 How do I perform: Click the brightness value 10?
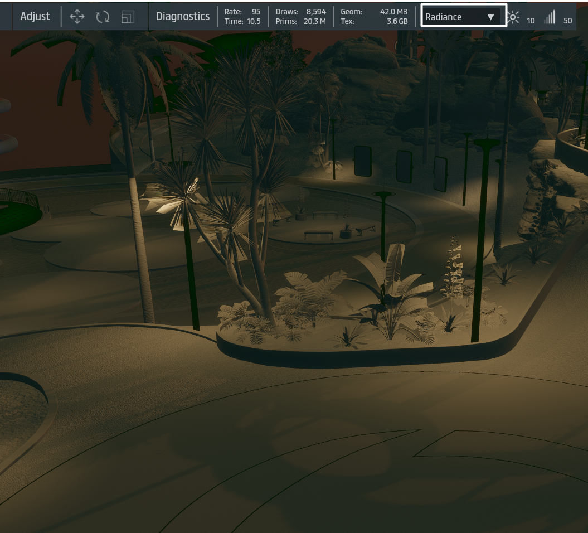(531, 21)
